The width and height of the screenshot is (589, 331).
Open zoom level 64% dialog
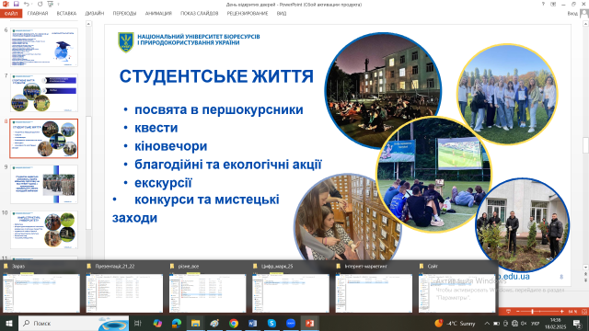572,312
